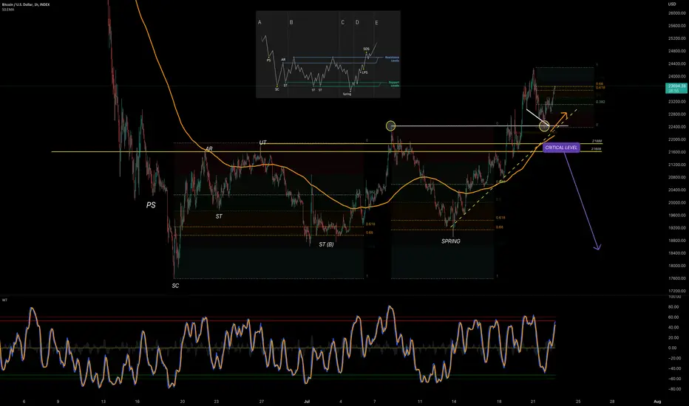Click 80.00 on the oscillator scale
The width and height of the screenshot is (689, 406).
pos(673,307)
